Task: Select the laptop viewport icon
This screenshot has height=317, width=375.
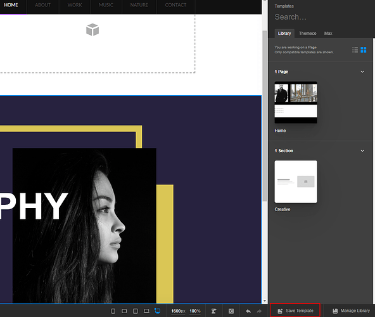Action: 146,311
